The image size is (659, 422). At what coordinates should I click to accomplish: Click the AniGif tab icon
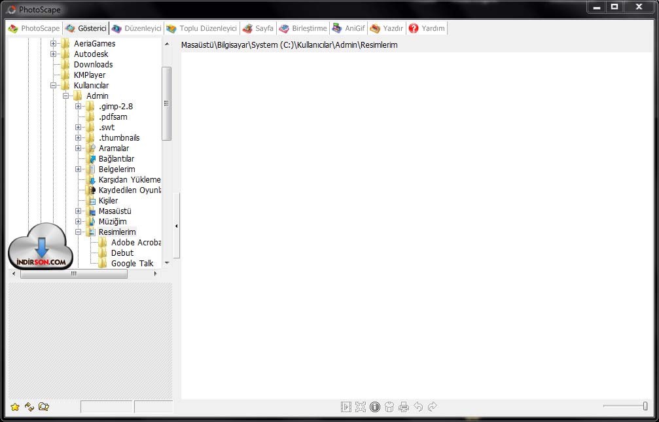337,28
